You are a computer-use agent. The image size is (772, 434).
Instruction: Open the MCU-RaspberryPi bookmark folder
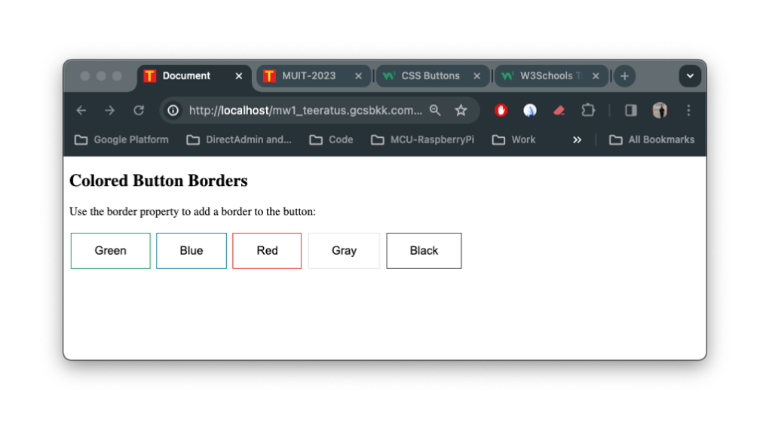point(423,140)
